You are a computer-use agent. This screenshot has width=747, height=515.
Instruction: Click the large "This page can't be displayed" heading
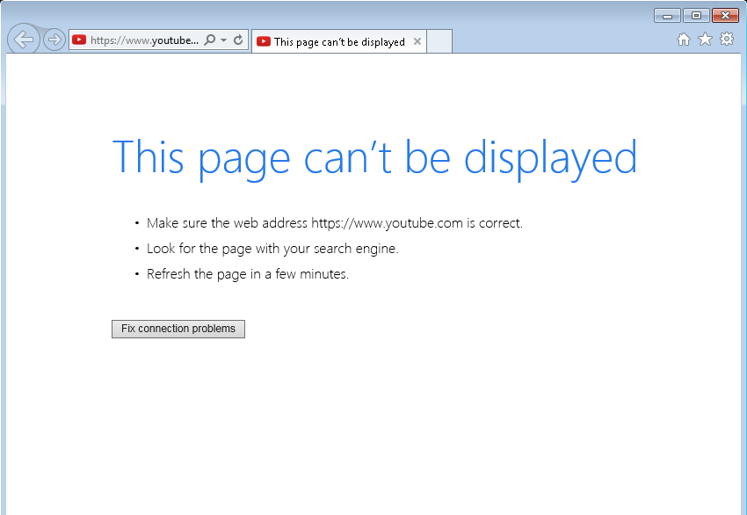pyautogui.click(x=374, y=157)
